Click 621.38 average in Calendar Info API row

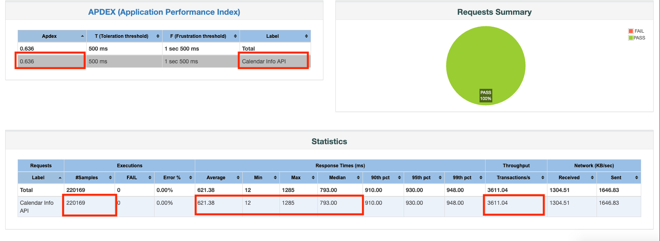pyautogui.click(x=206, y=203)
